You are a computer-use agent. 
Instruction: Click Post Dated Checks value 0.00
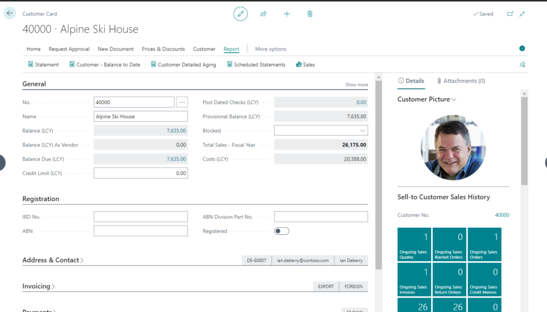(362, 102)
